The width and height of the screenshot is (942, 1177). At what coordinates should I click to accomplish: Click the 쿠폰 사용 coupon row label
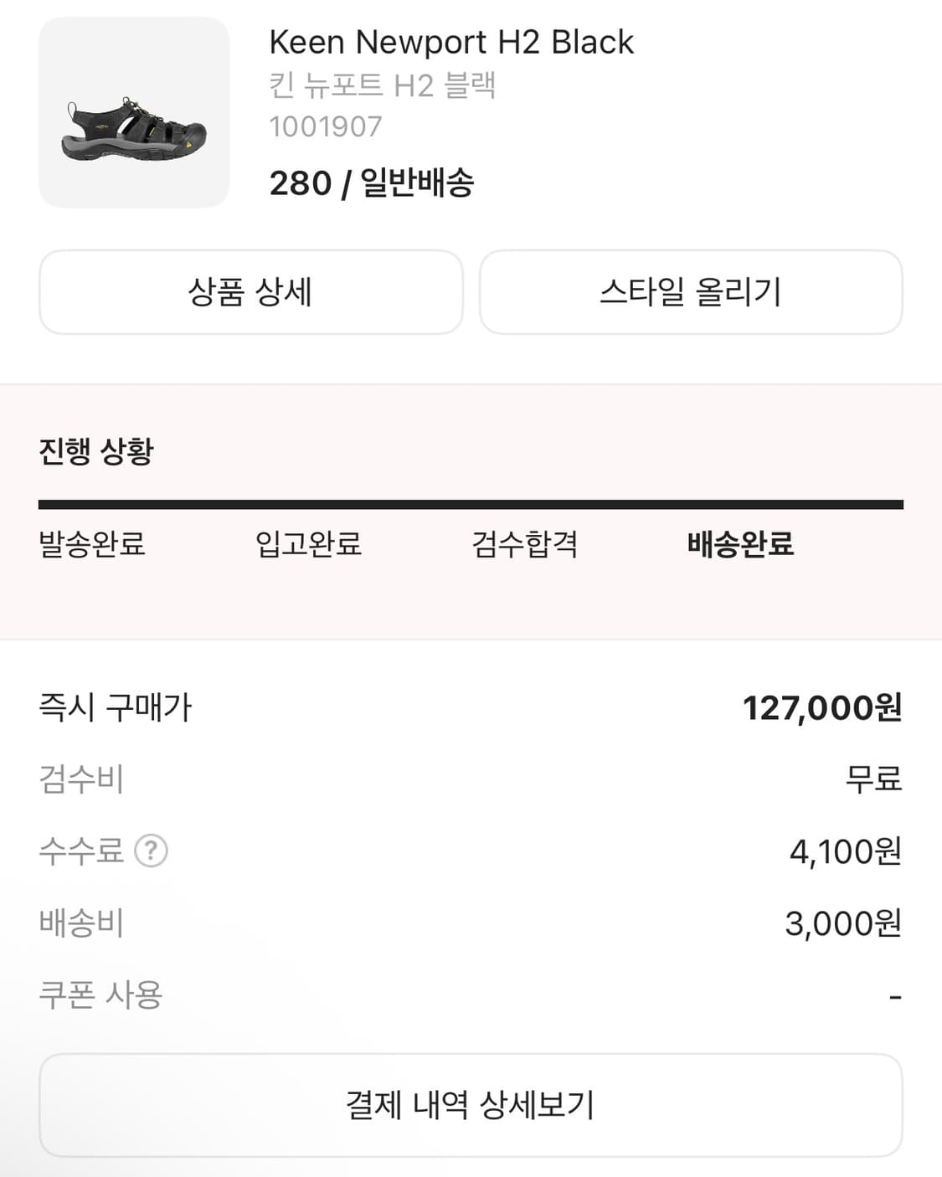pos(100,995)
